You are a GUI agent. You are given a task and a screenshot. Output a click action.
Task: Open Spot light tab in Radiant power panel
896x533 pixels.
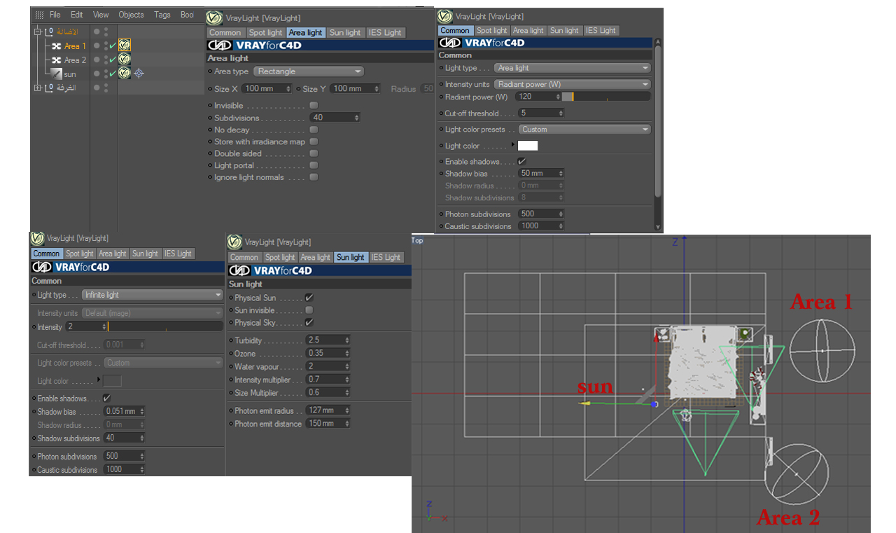(x=492, y=30)
